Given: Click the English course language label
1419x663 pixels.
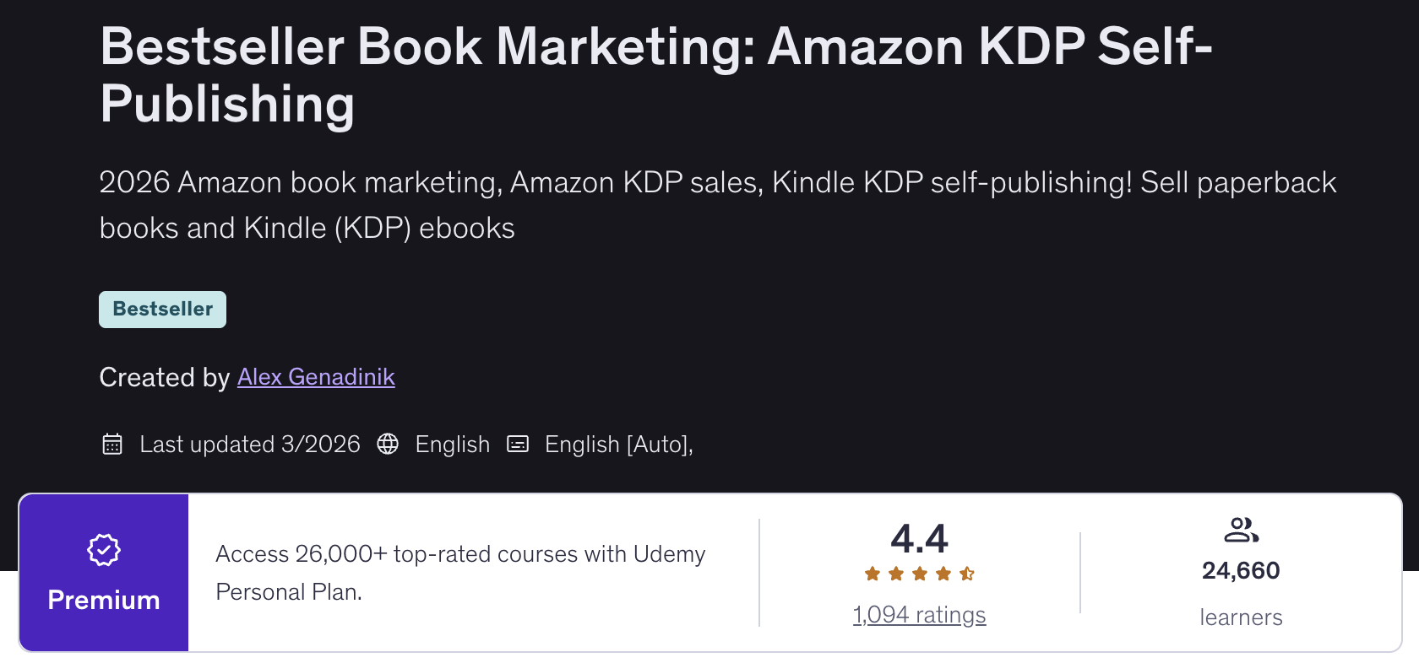Looking at the screenshot, I should 452,445.
